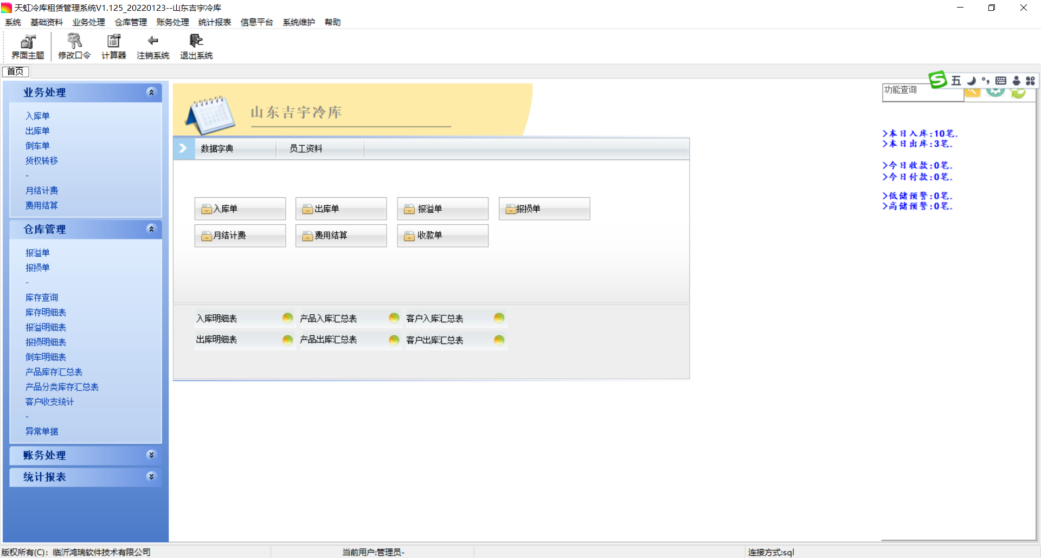Click the 出库单 button in main panel
Viewport: 1041px width, 558px height.
coord(341,209)
